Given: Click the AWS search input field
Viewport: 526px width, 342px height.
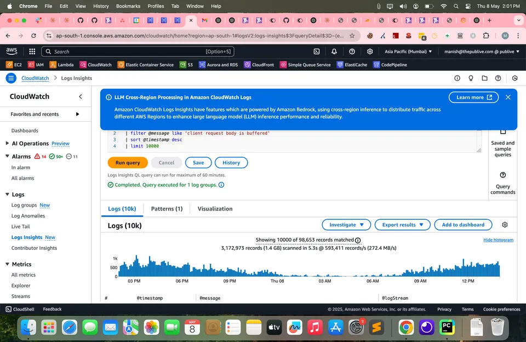Looking at the screenshot, I should pyautogui.click(x=138, y=52).
